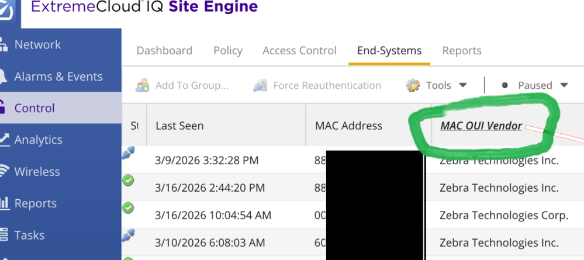584x260 pixels.
Task: Select the Control lock icon
Action: [2, 108]
